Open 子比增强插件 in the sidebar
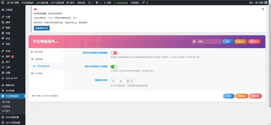Image resolution: width=271 pixels, height=125 pixels. pos(13,96)
